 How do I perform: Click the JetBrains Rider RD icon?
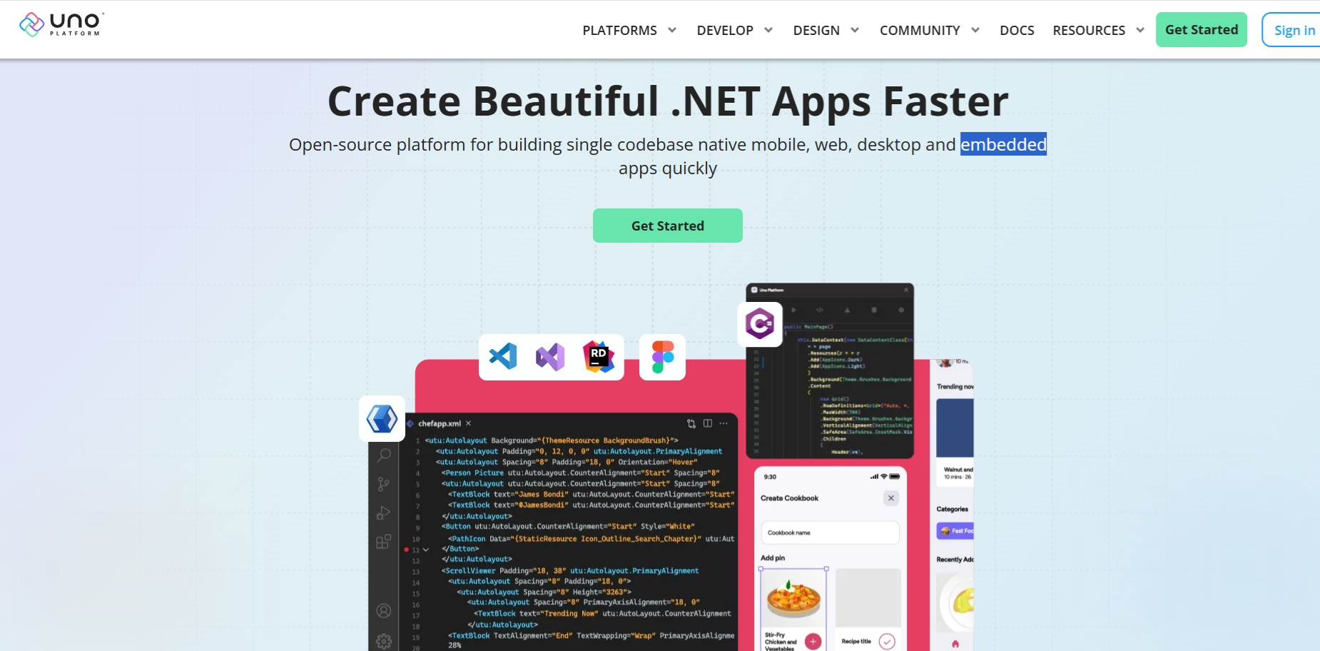point(599,356)
